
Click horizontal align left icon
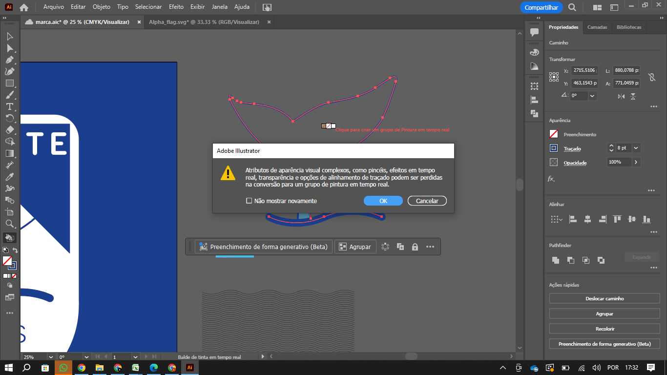point(573,220)
